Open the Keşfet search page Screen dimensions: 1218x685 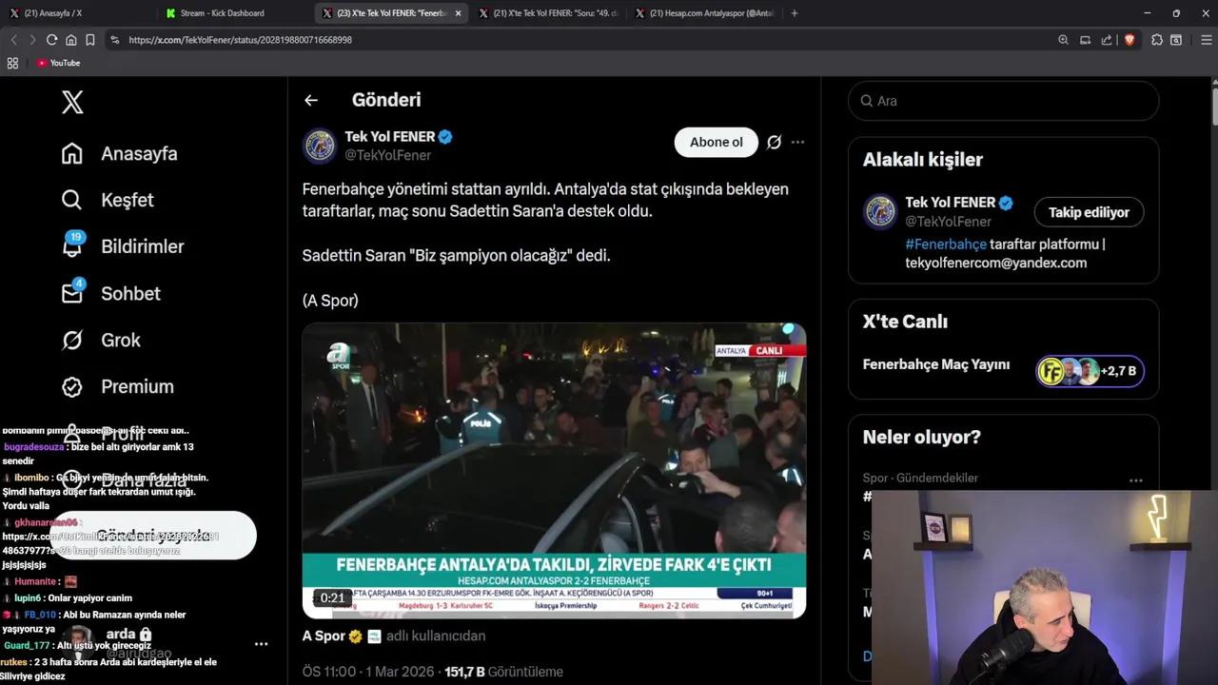point(108,200)
